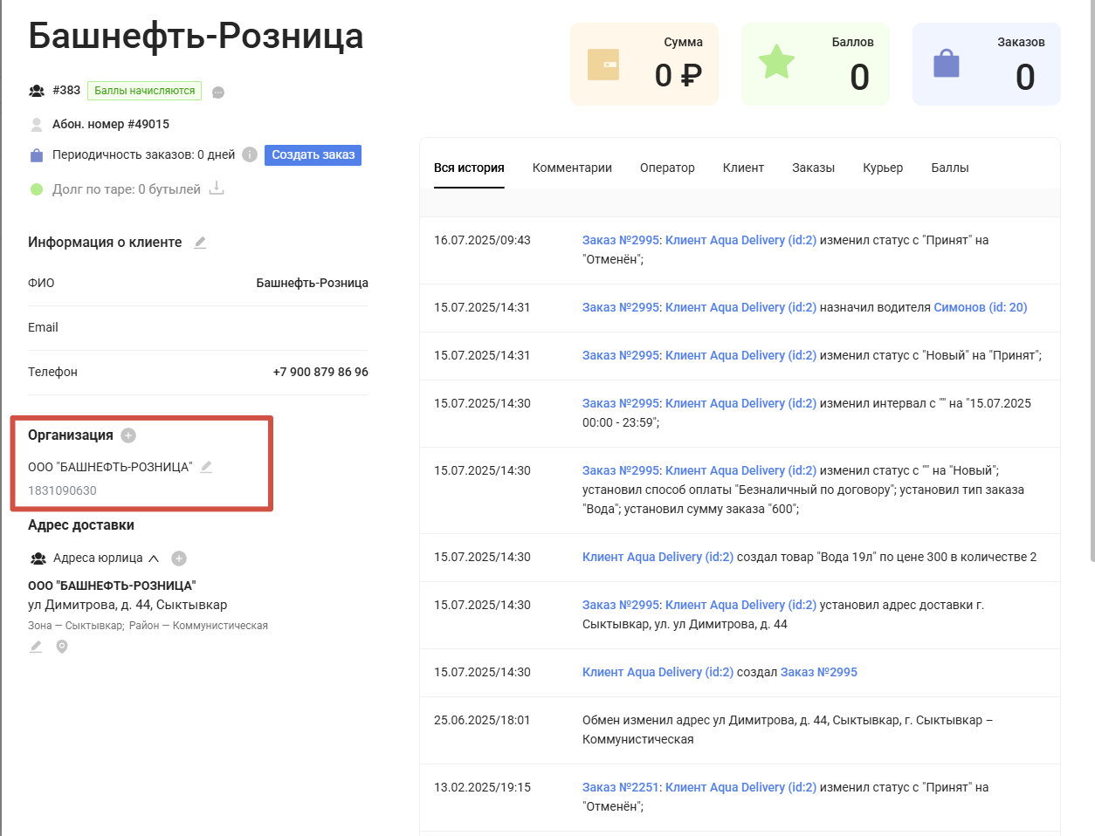1095x836 pixels.
Task: Click the wallet icon in Сумма card
Action: click(603, 65)
